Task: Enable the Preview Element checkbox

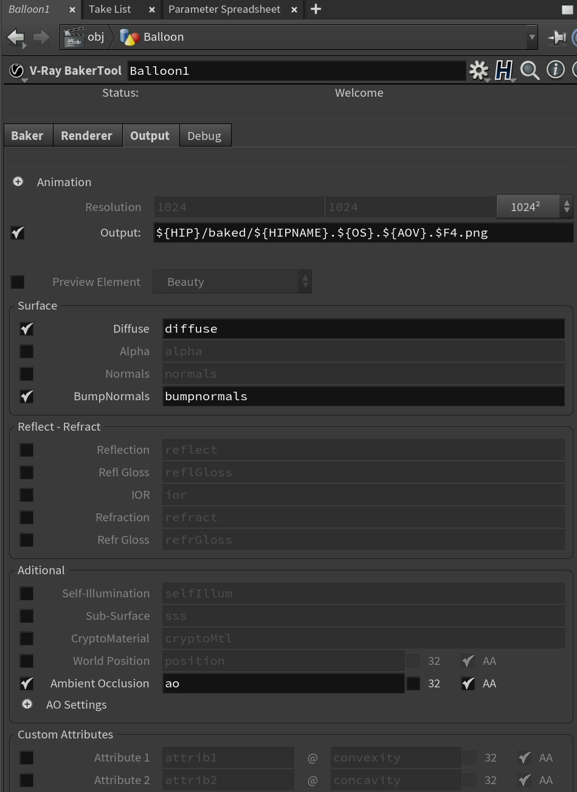Action: point(18,282)
